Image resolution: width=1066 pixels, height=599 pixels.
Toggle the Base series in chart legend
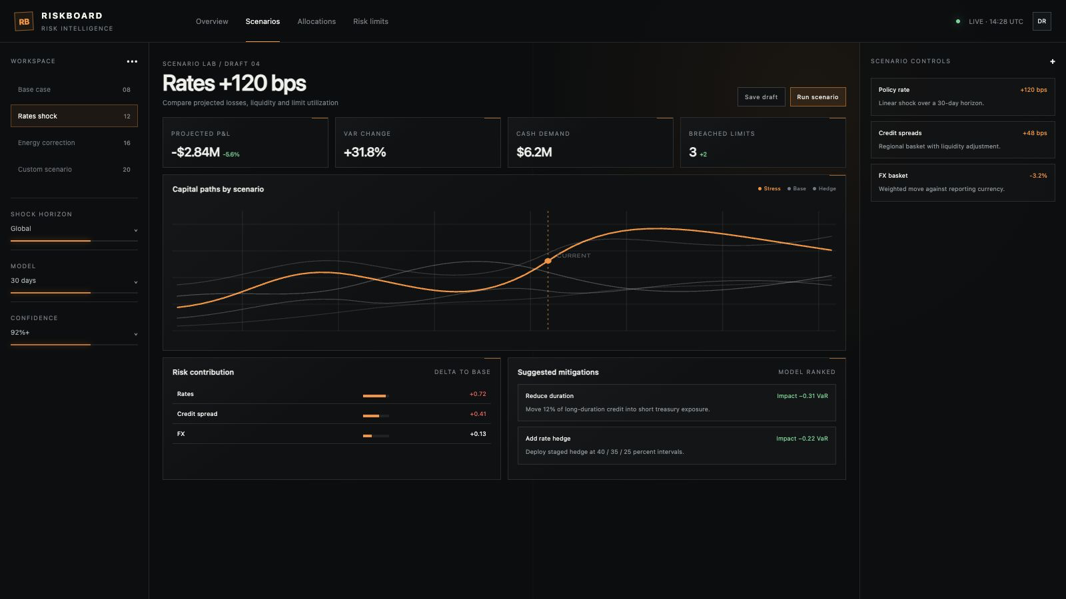point(797,189)
